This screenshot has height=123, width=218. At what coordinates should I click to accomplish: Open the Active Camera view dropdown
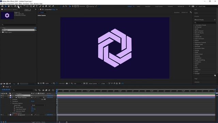coord(94,83)
